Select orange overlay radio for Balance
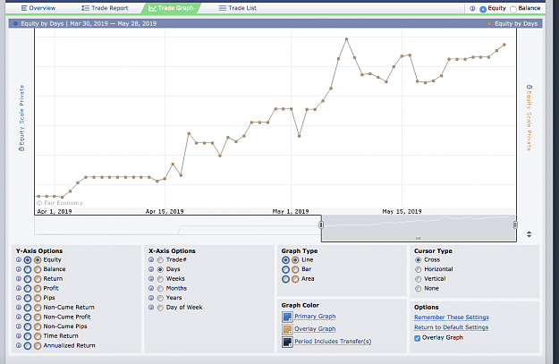Viewport: 559px width, 364px height. click(38, 269)
